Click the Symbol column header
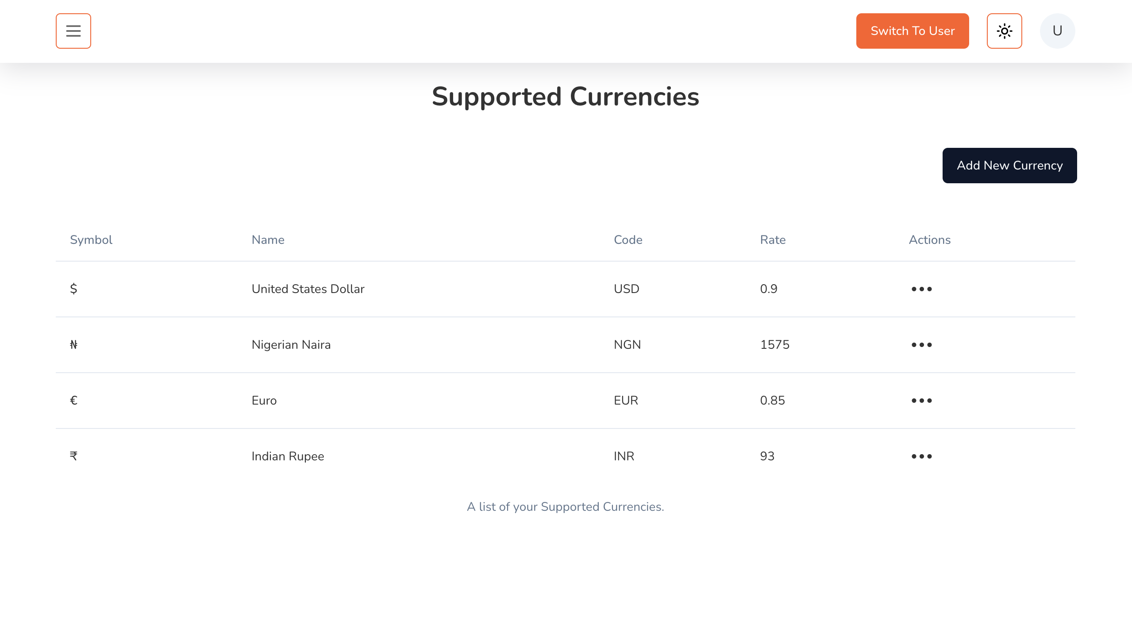This screenshot has height=625, width=1132. point(91,240)
